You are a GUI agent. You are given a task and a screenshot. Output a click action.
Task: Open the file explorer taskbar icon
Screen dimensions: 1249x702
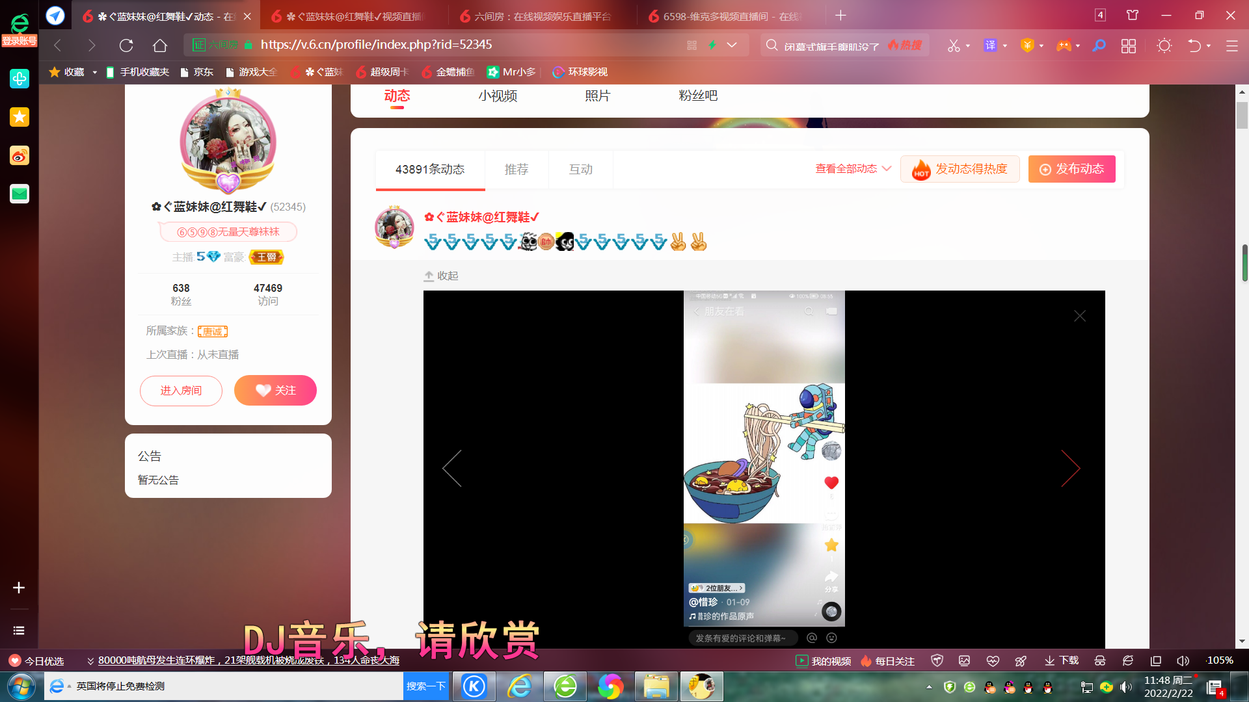click(656, 686)
